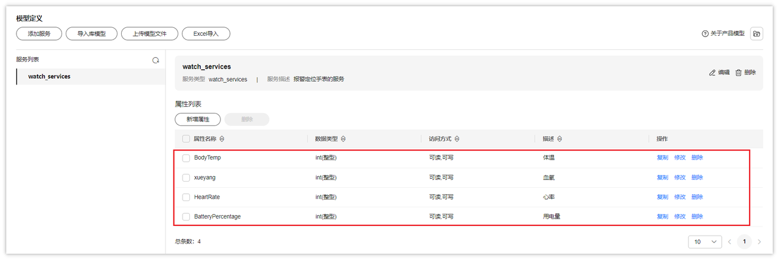Click 复制 in the BodyTemp row
The height and width of the screenshot is (260, 779).
[662, 158]
